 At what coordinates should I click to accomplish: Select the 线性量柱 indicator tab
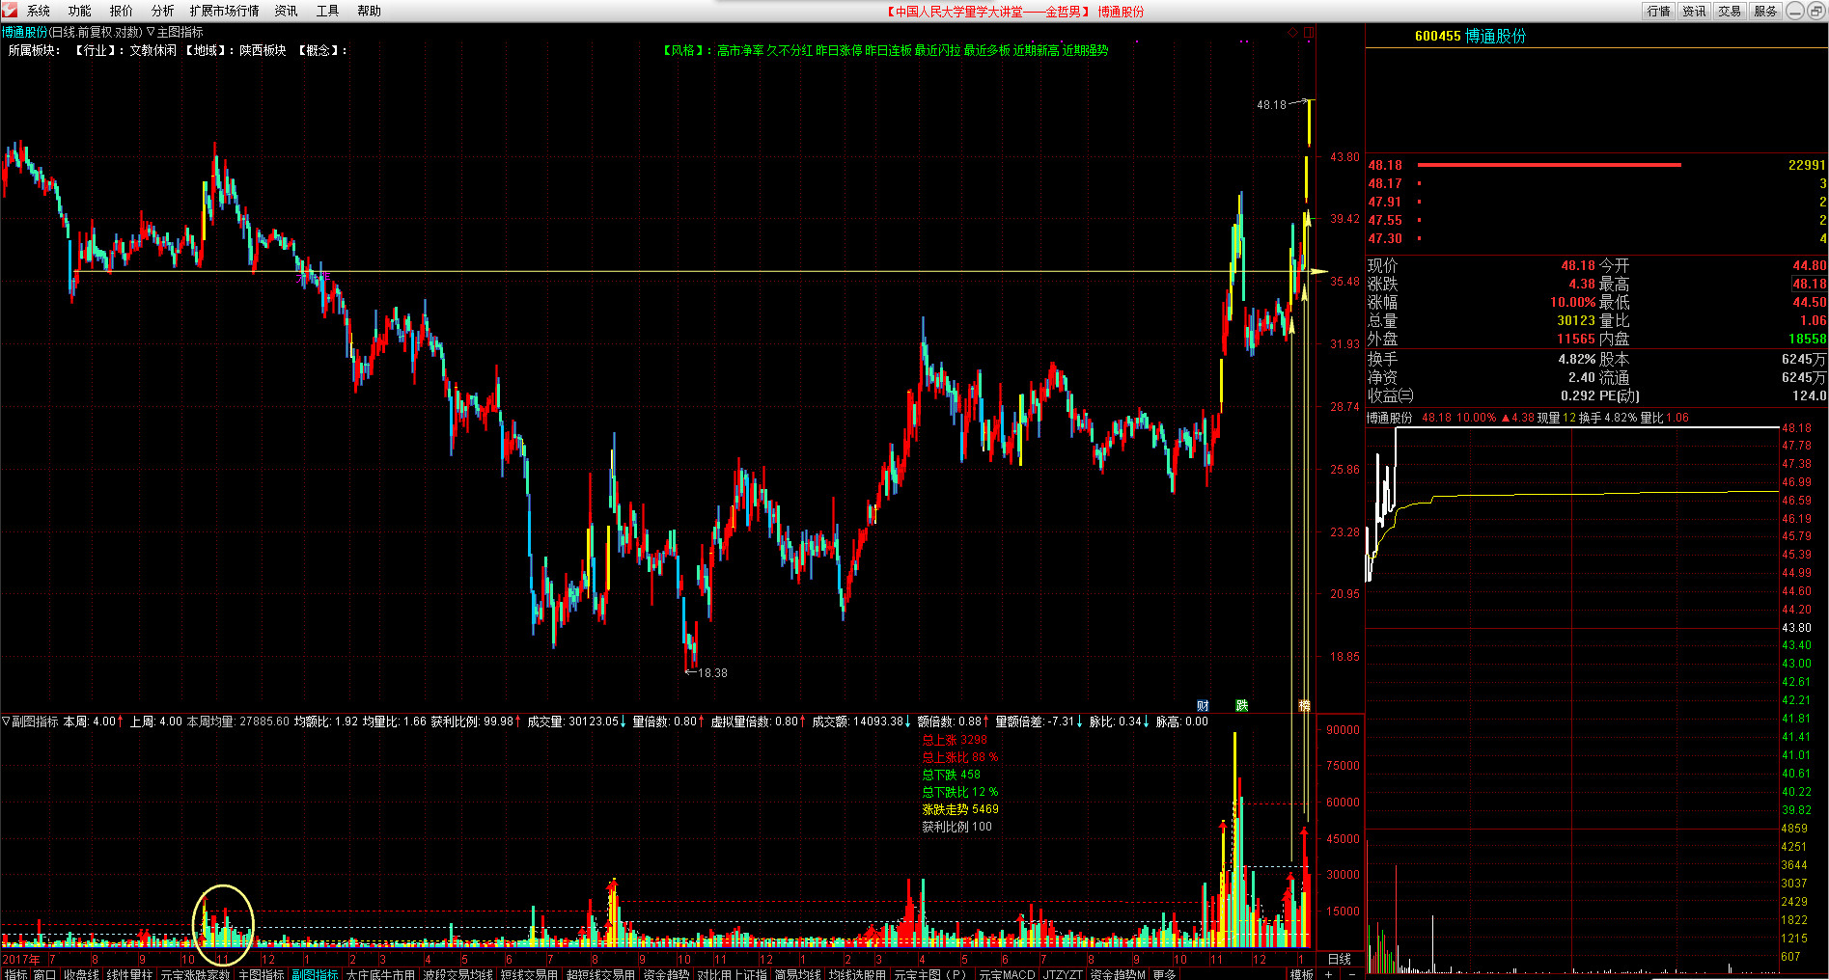pyautogui.click(x=129, y=973)
